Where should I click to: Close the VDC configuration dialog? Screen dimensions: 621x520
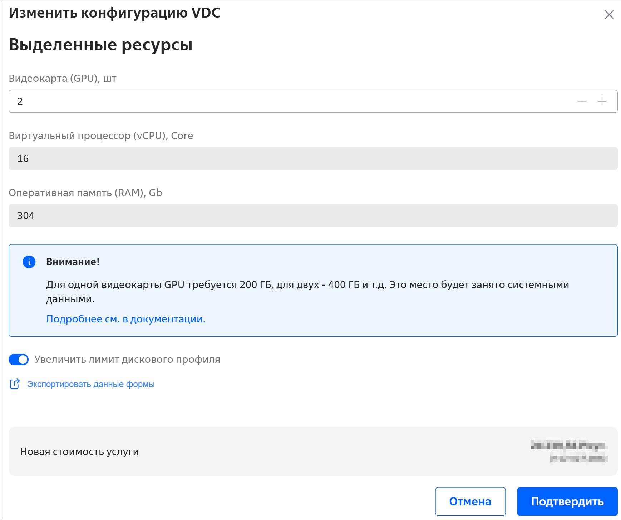pos(609,15)
